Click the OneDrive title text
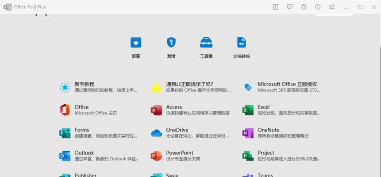Screen dimensions: 381x177 pyautogui.click(x=177, y=130)
